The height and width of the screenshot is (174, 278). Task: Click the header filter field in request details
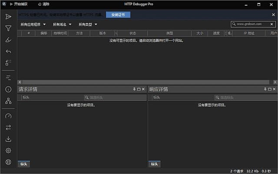115,97
